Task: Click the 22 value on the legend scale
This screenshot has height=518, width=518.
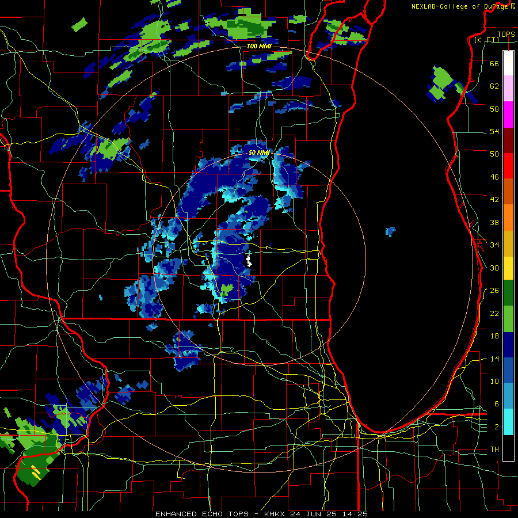Action: click(x=494, y=313)
